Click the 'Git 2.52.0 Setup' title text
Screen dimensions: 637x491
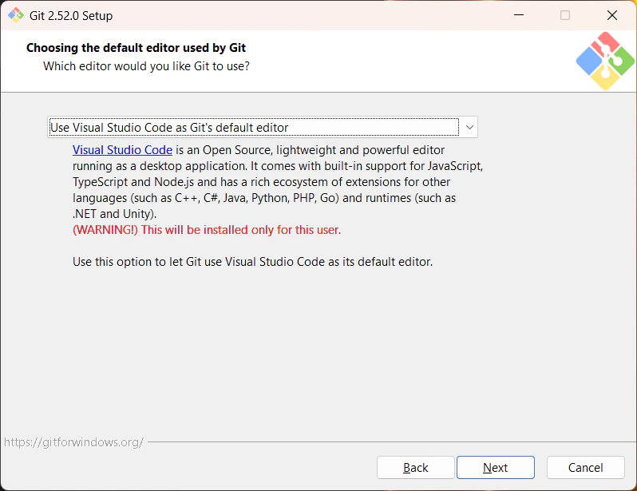click(71, 15)
